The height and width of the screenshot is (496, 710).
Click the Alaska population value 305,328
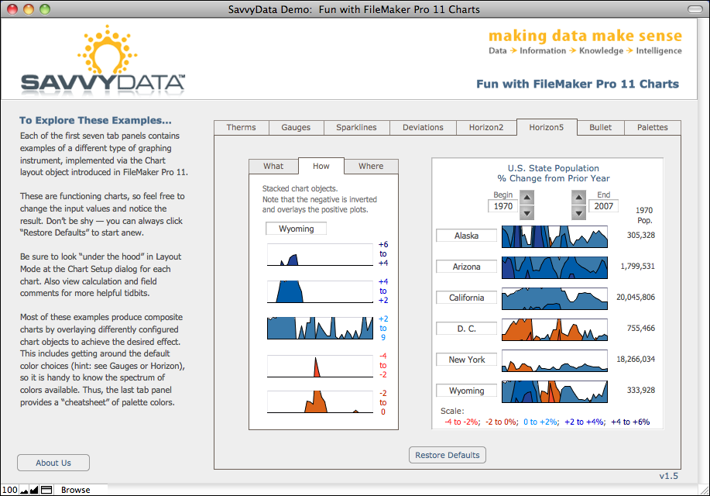tap(641, 236)
